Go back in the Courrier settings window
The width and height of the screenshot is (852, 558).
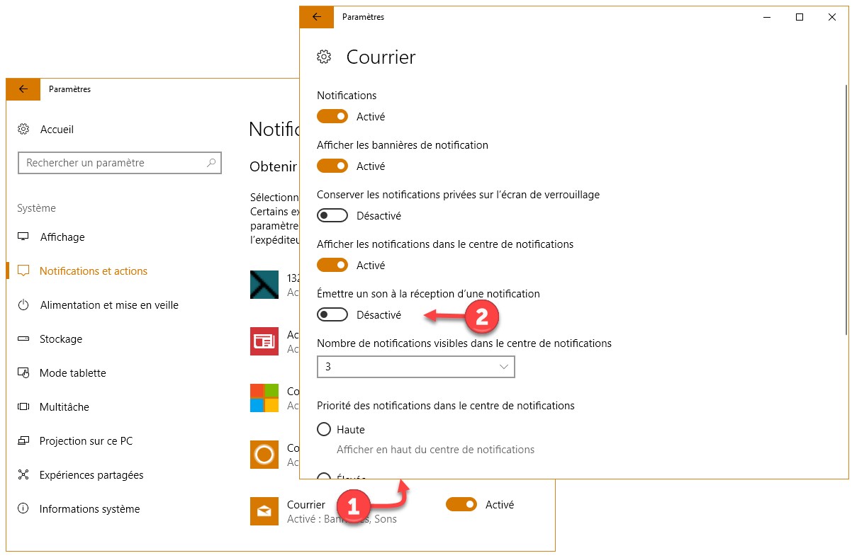[x=317, y=17]
